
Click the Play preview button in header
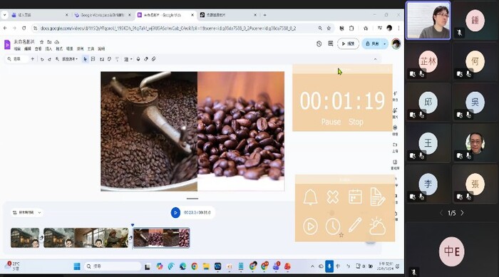348,44
